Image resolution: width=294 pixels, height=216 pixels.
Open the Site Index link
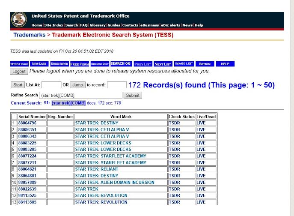(x=53, y=25)
